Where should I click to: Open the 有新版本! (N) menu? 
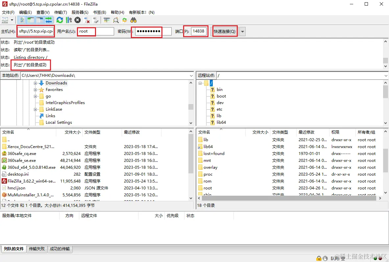pyautogui.click(x=142, y=12)
